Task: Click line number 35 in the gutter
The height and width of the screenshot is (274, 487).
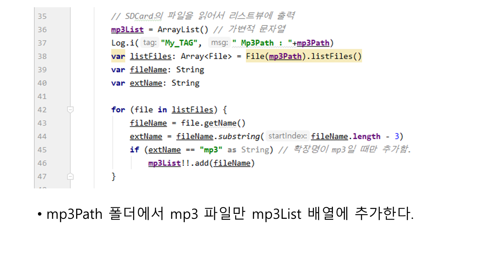Action: coord(42,16)
